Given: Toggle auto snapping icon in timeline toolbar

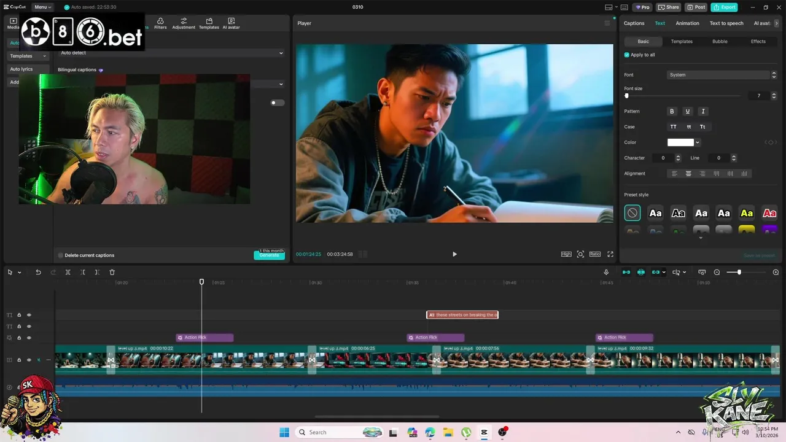Looking at the screenshot, I should (641, 272).
